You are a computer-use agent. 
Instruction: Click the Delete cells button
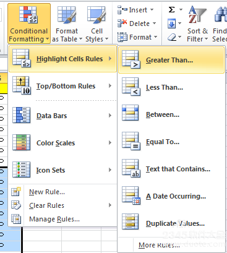tap(137, 24)
